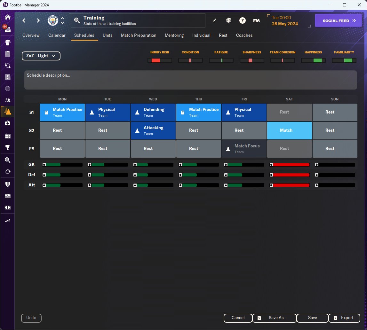Open Squad Planner clipboard icon
This screenshot has height=330, width=367.
(x=7, y=54)
